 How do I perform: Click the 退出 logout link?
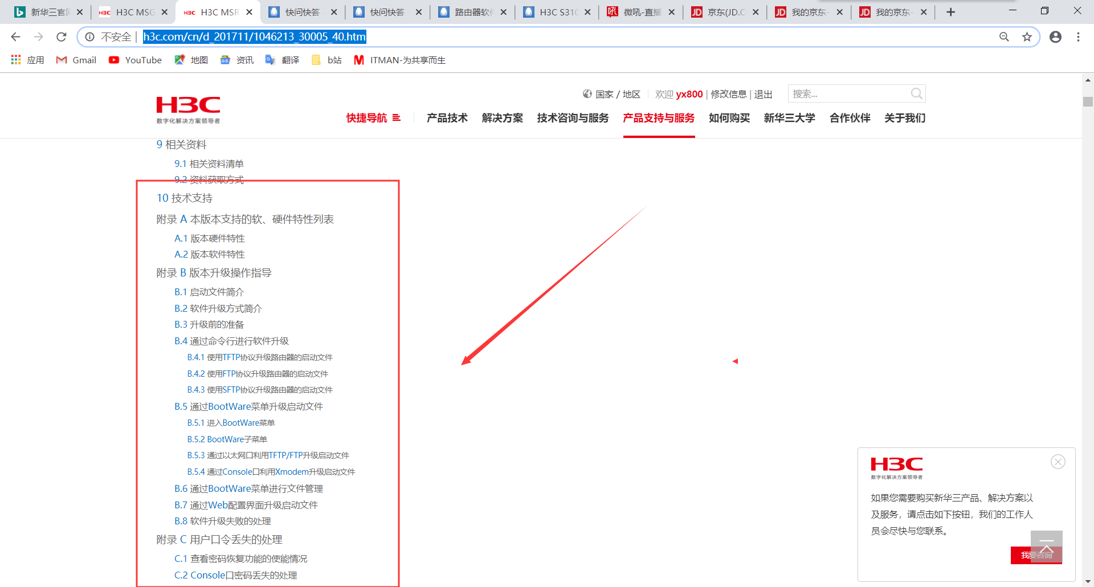764,94
